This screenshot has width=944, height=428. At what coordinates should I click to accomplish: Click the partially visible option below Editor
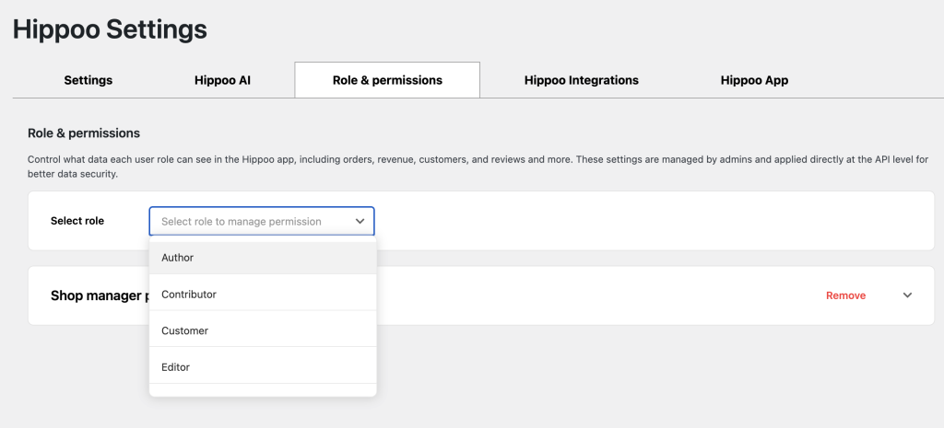tap(263, 390)
